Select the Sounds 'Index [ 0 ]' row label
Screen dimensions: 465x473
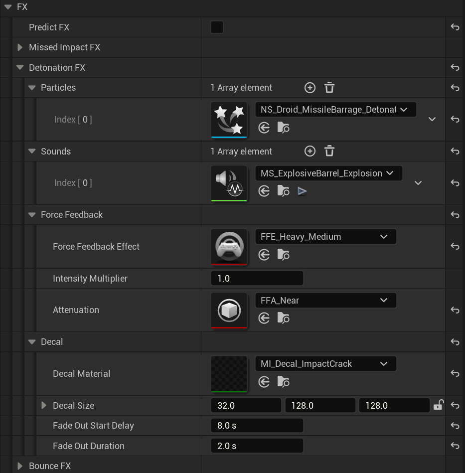[x=73, y=183]
